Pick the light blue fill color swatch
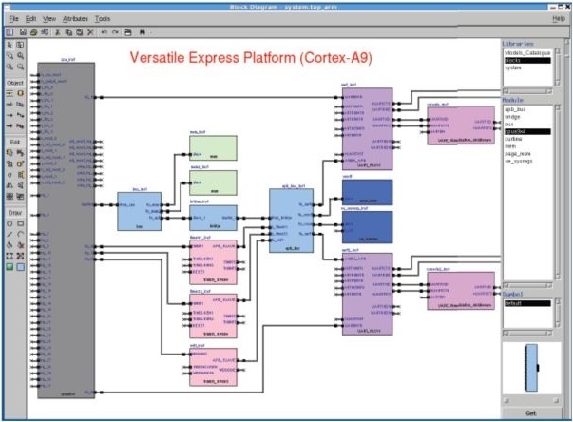573x422 pixels. coord(21,267)
